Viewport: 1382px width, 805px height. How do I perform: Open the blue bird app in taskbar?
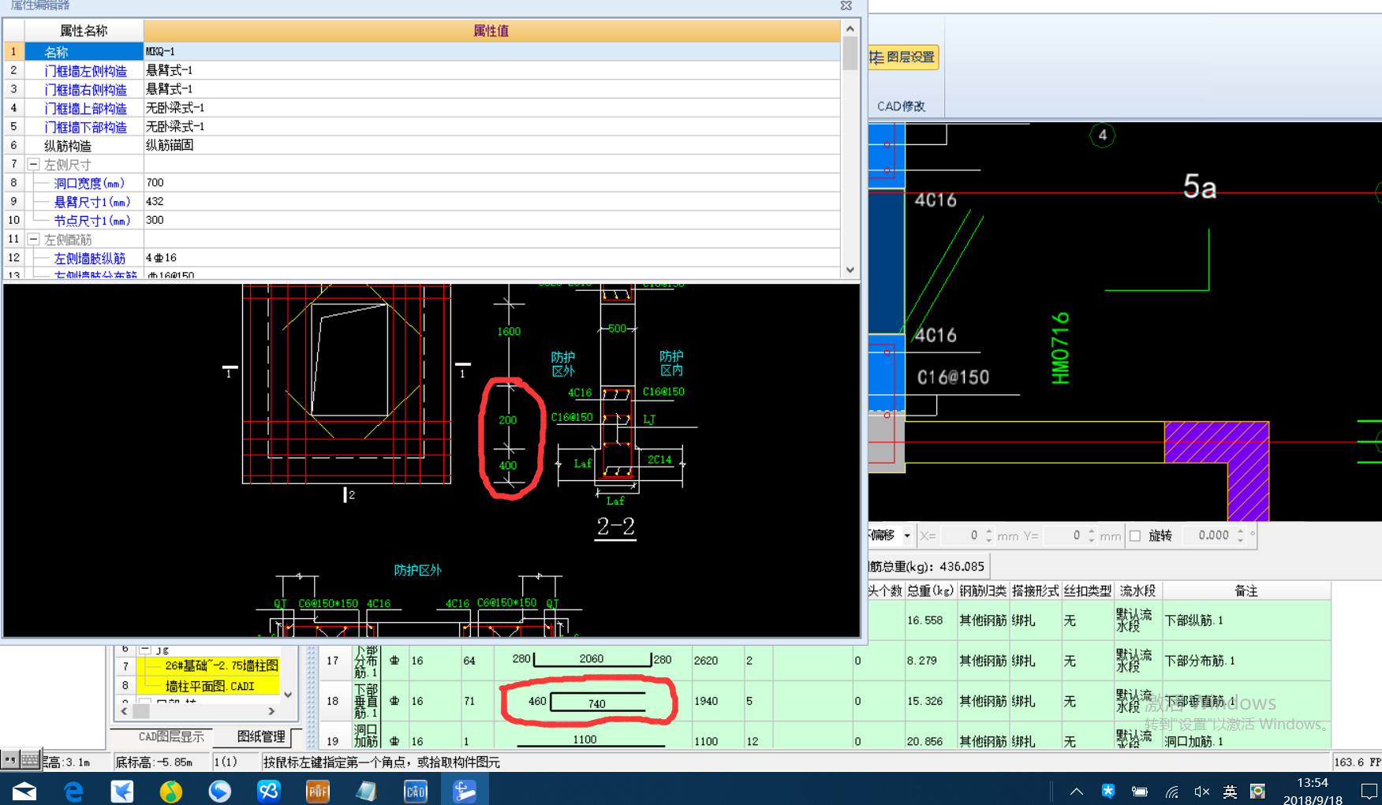122,791
